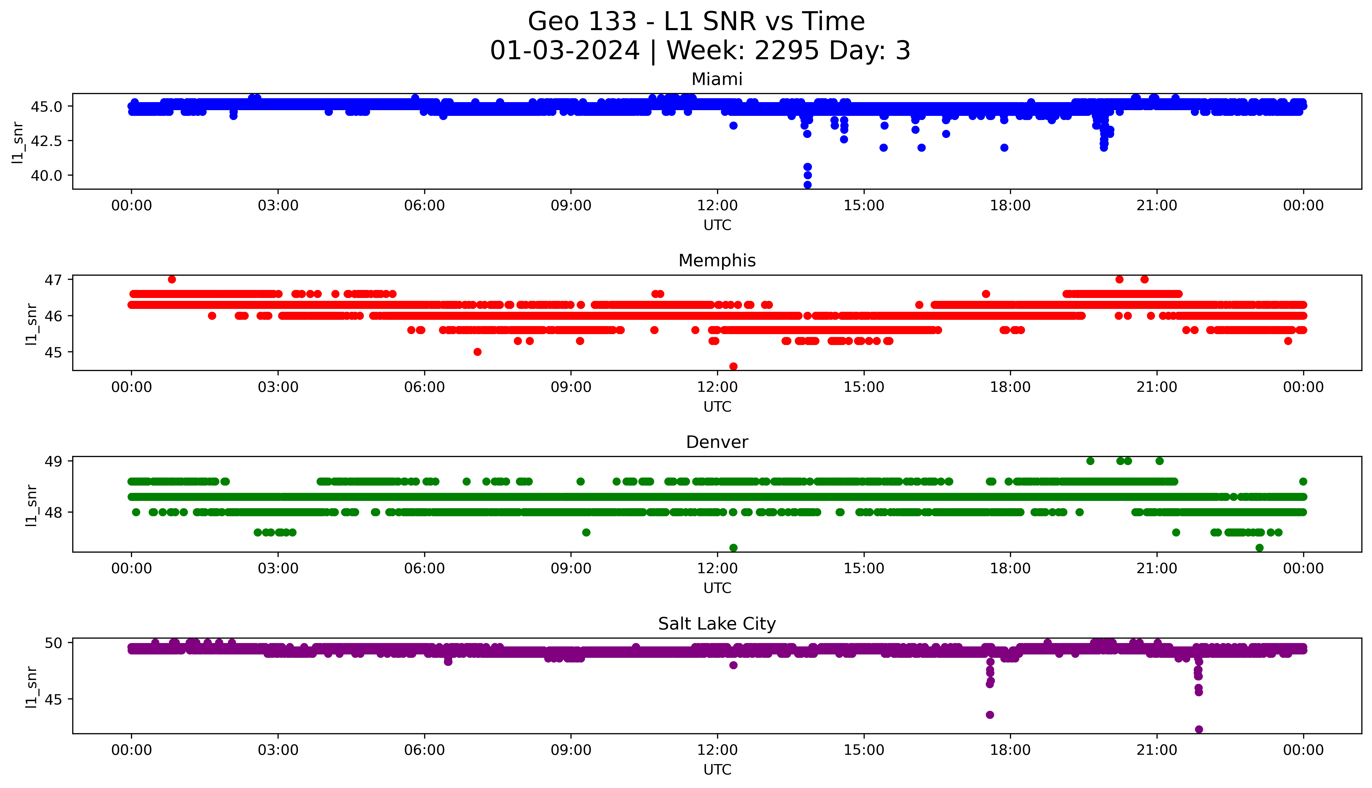The height and width of the screenshot is (788, 1372).
Task: Click the 45 y-tick on the Salt Lake City plot
Action: click(54, 699)
